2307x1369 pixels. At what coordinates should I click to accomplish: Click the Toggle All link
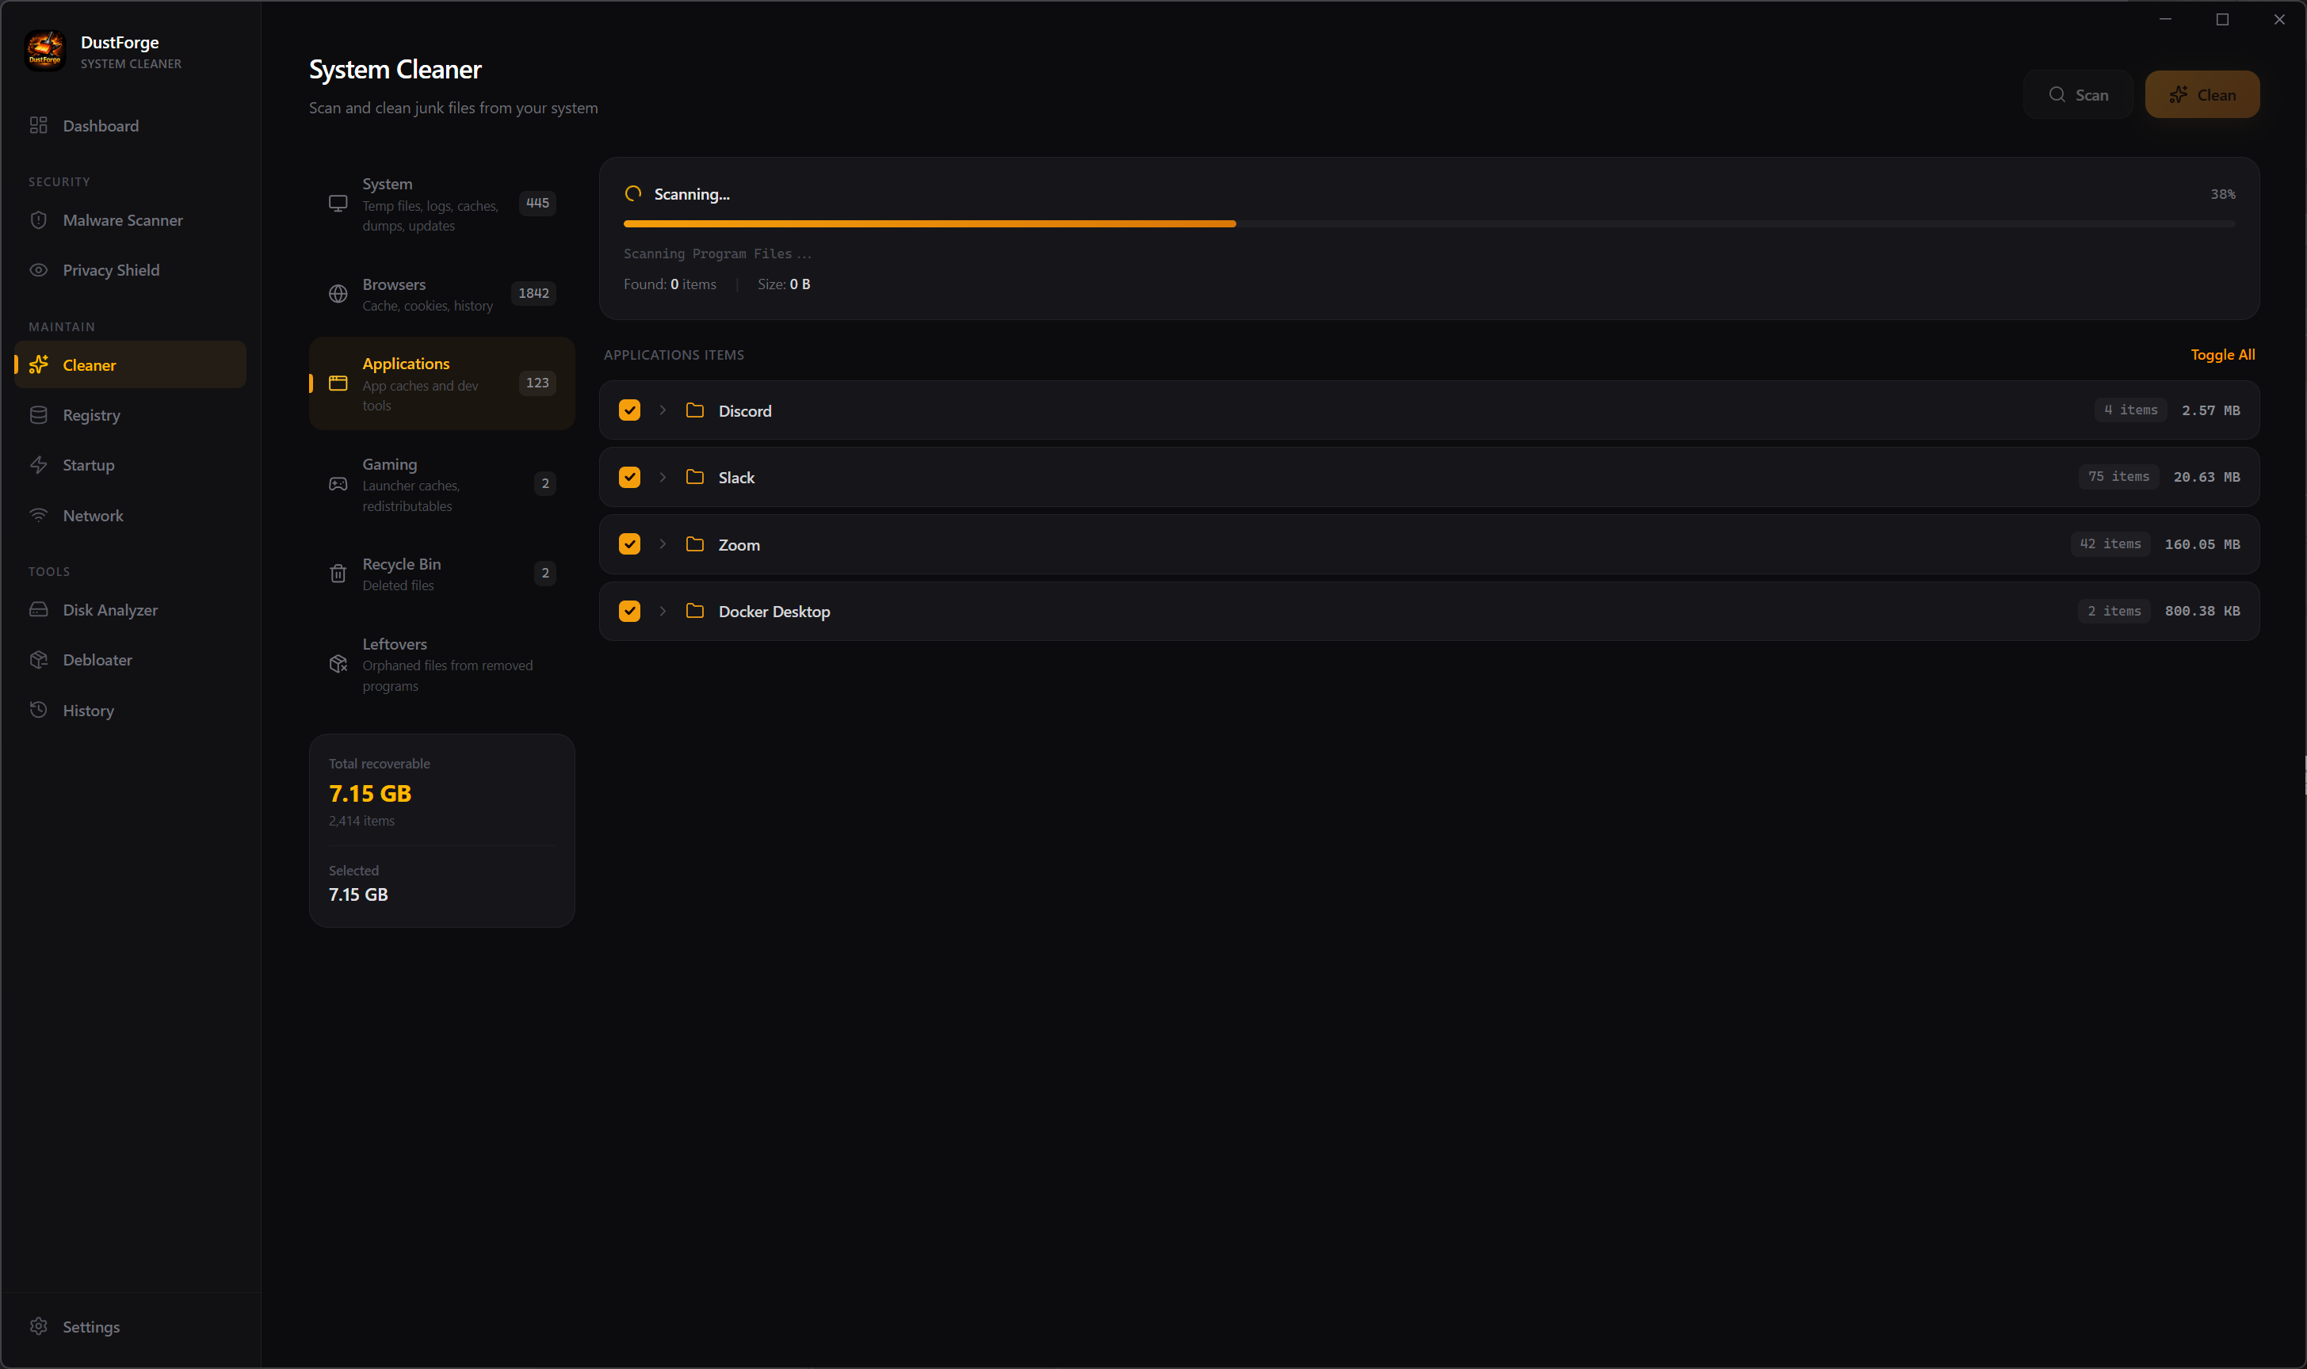2222,354
